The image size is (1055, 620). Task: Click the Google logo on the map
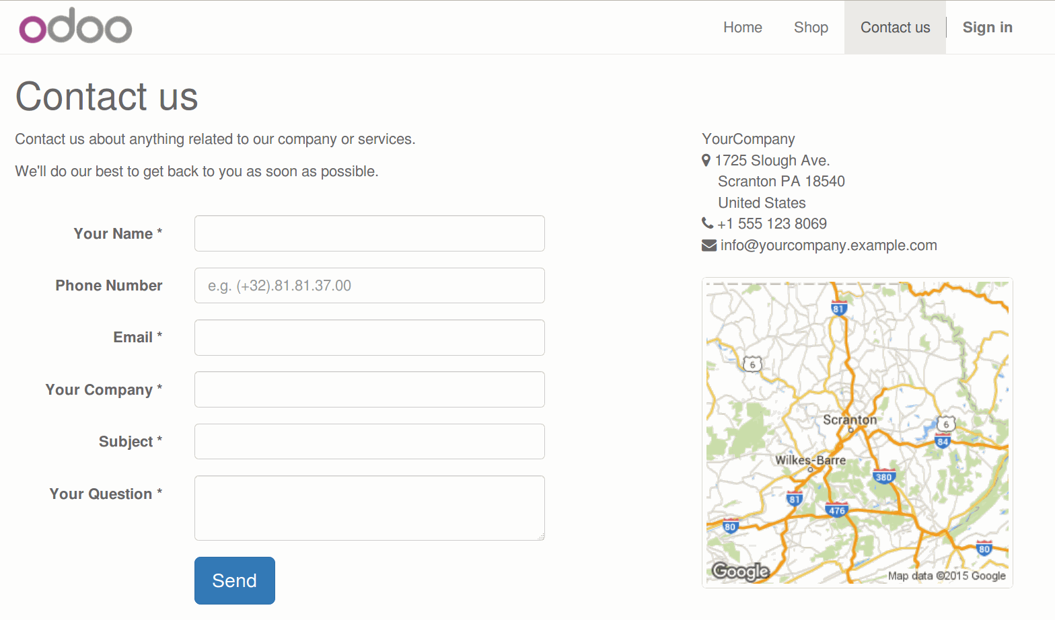pos(740,571)
